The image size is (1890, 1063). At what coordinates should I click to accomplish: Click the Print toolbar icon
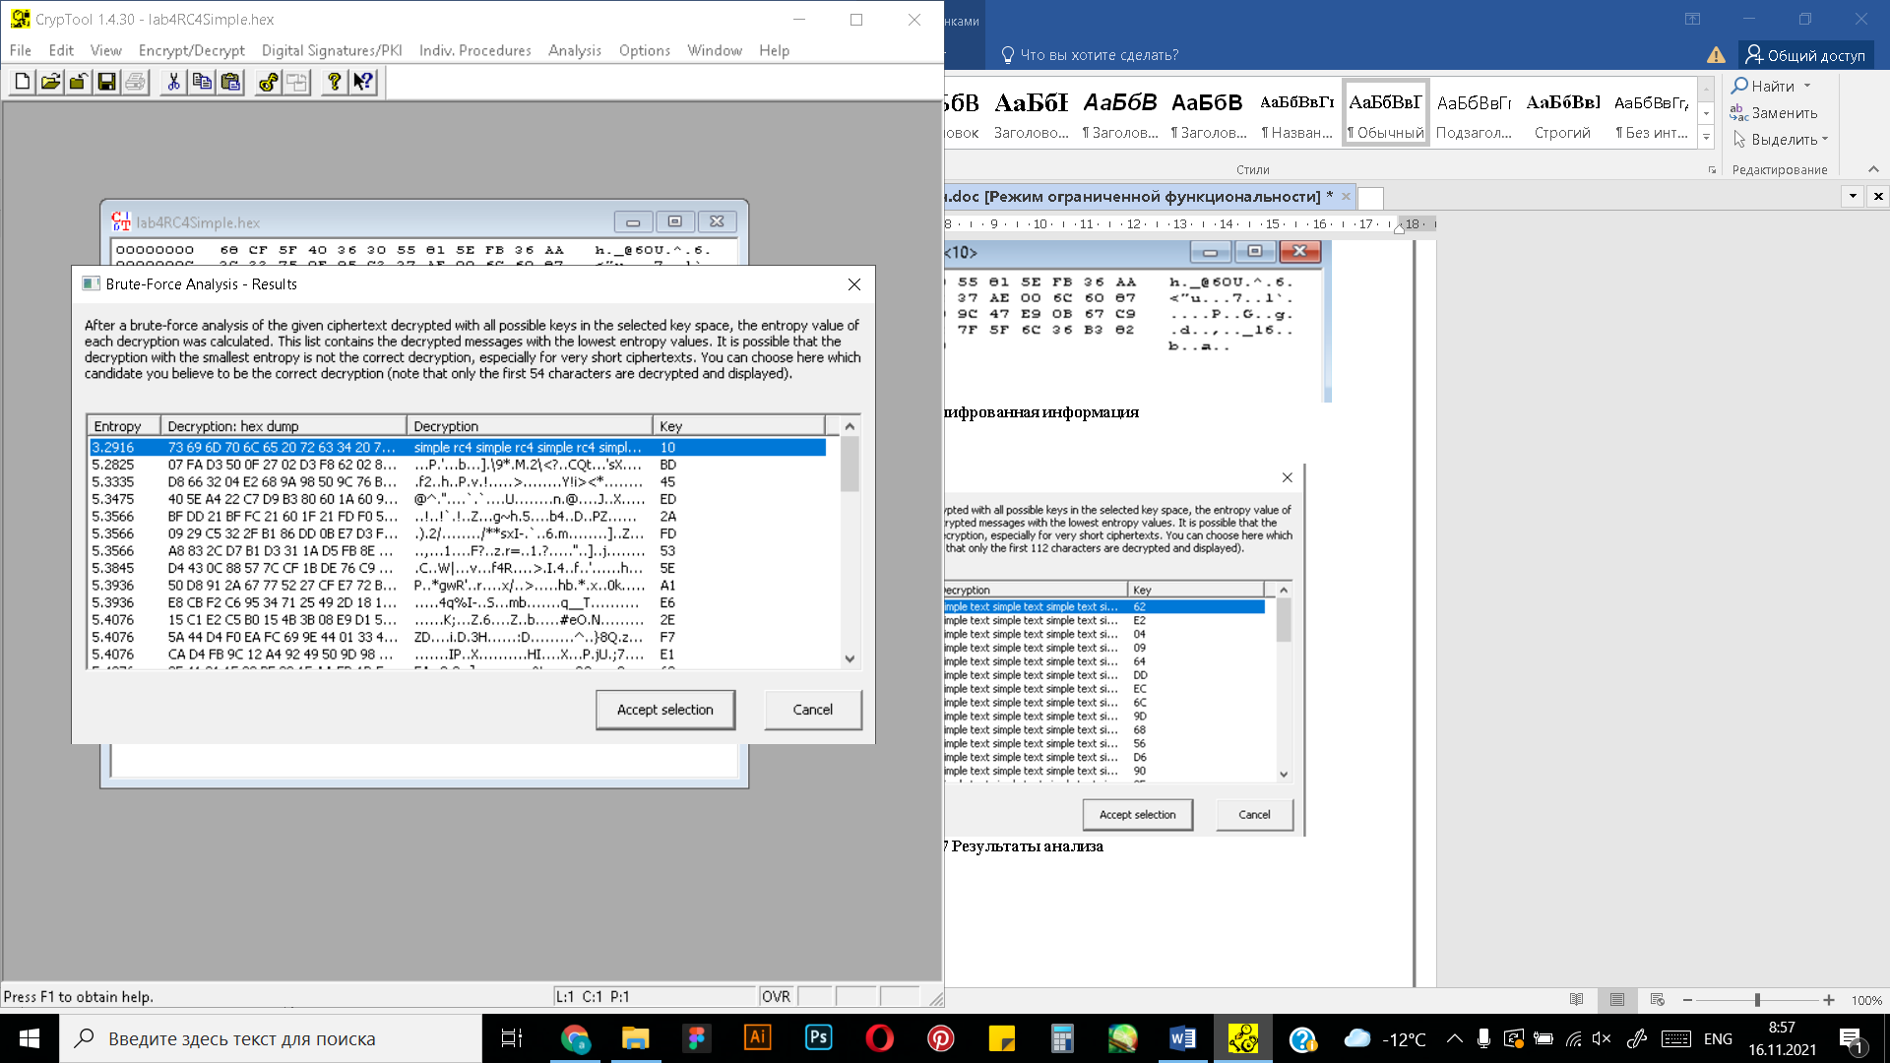[x=136, y=83]
